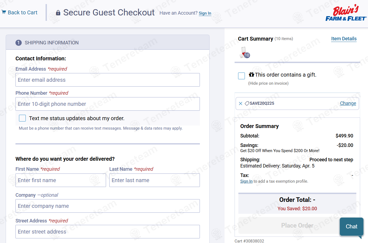Go Back to Cart

tap(23, 12)
